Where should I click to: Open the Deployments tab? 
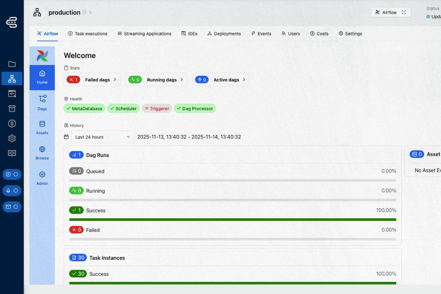(224, 33)
